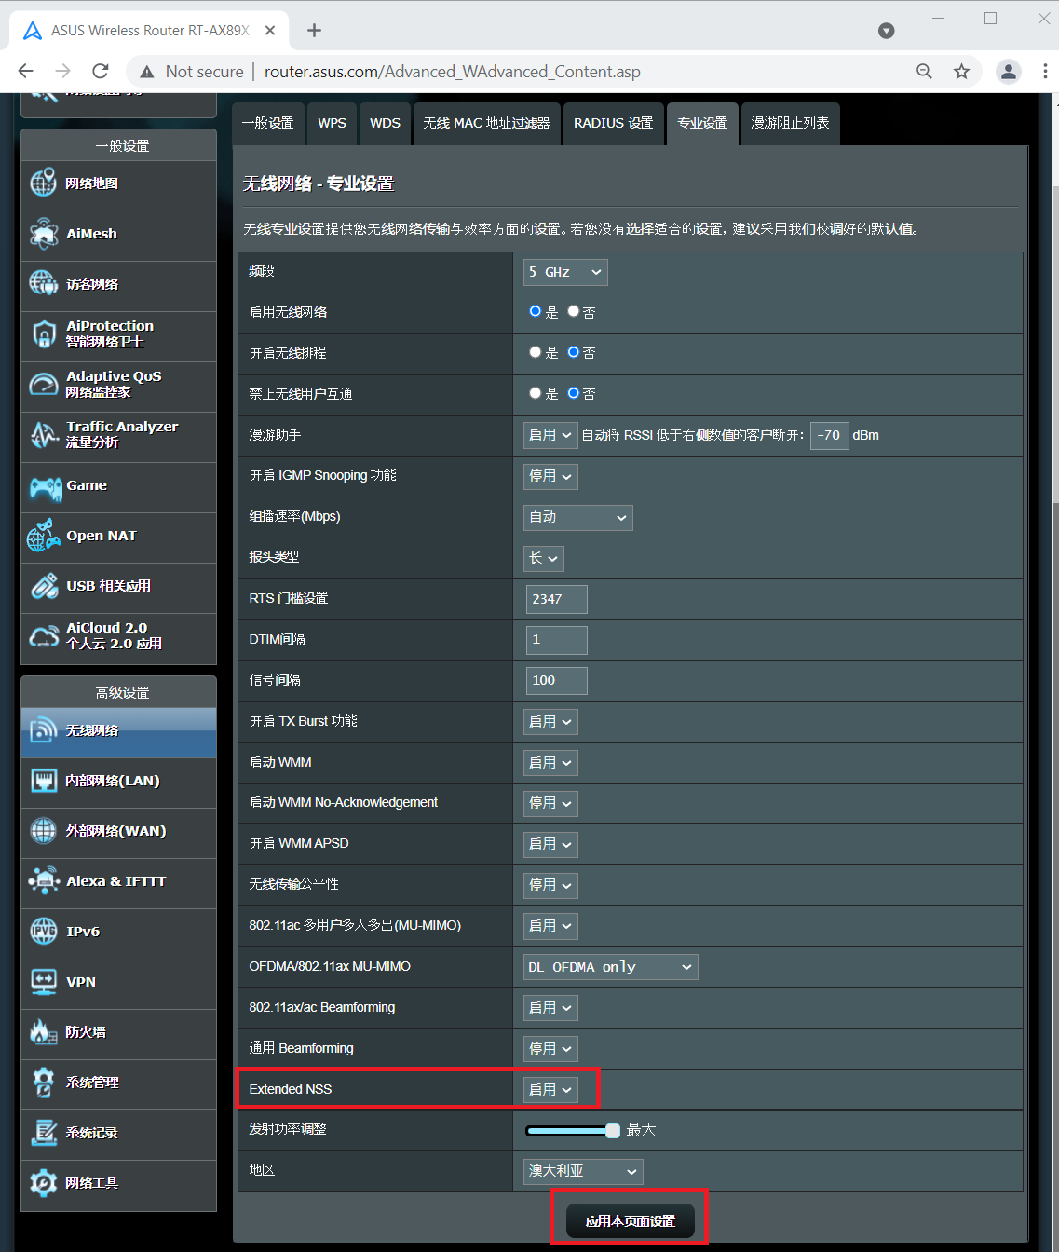Switch to 漫游阻止列表 tab
The image size is (1059, 1252).
click(x=790, y=123)
